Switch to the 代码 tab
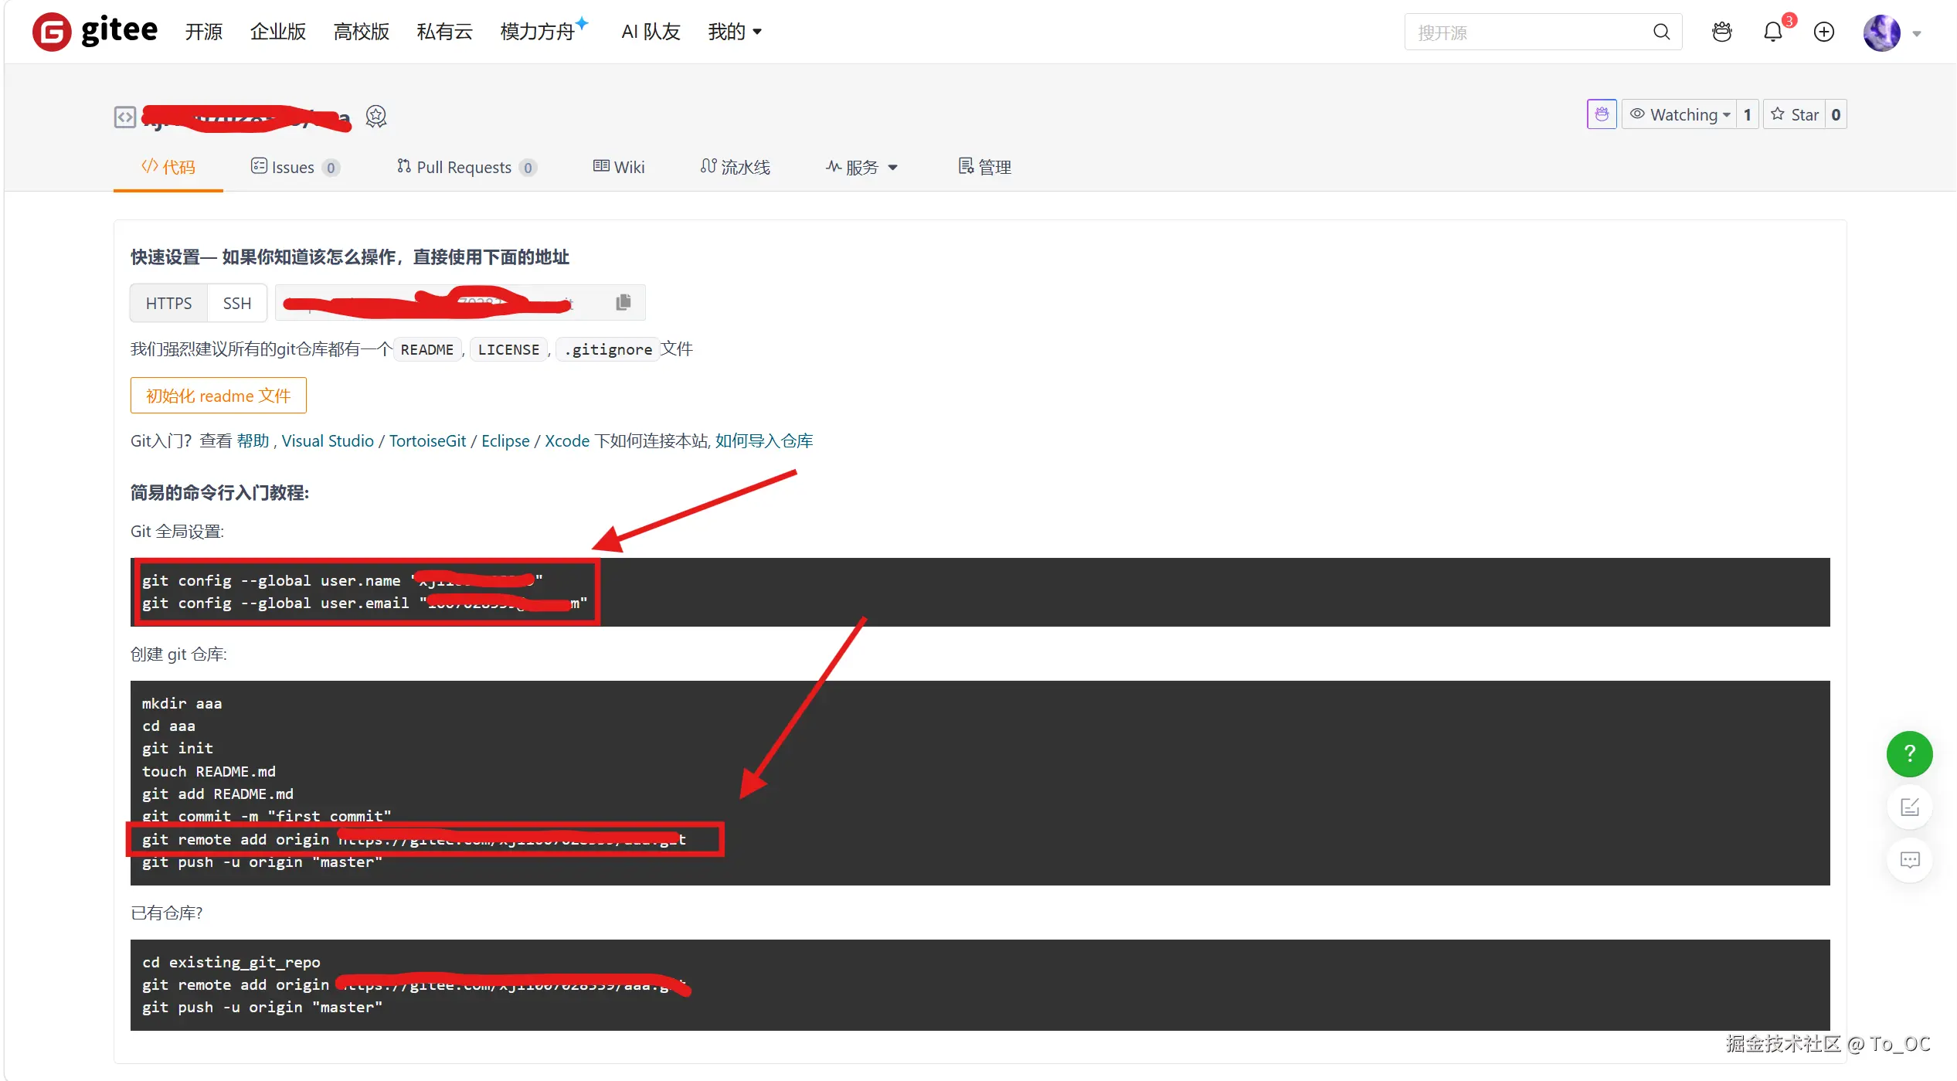The image size is (1957, 1081). [x=168, y=167]
